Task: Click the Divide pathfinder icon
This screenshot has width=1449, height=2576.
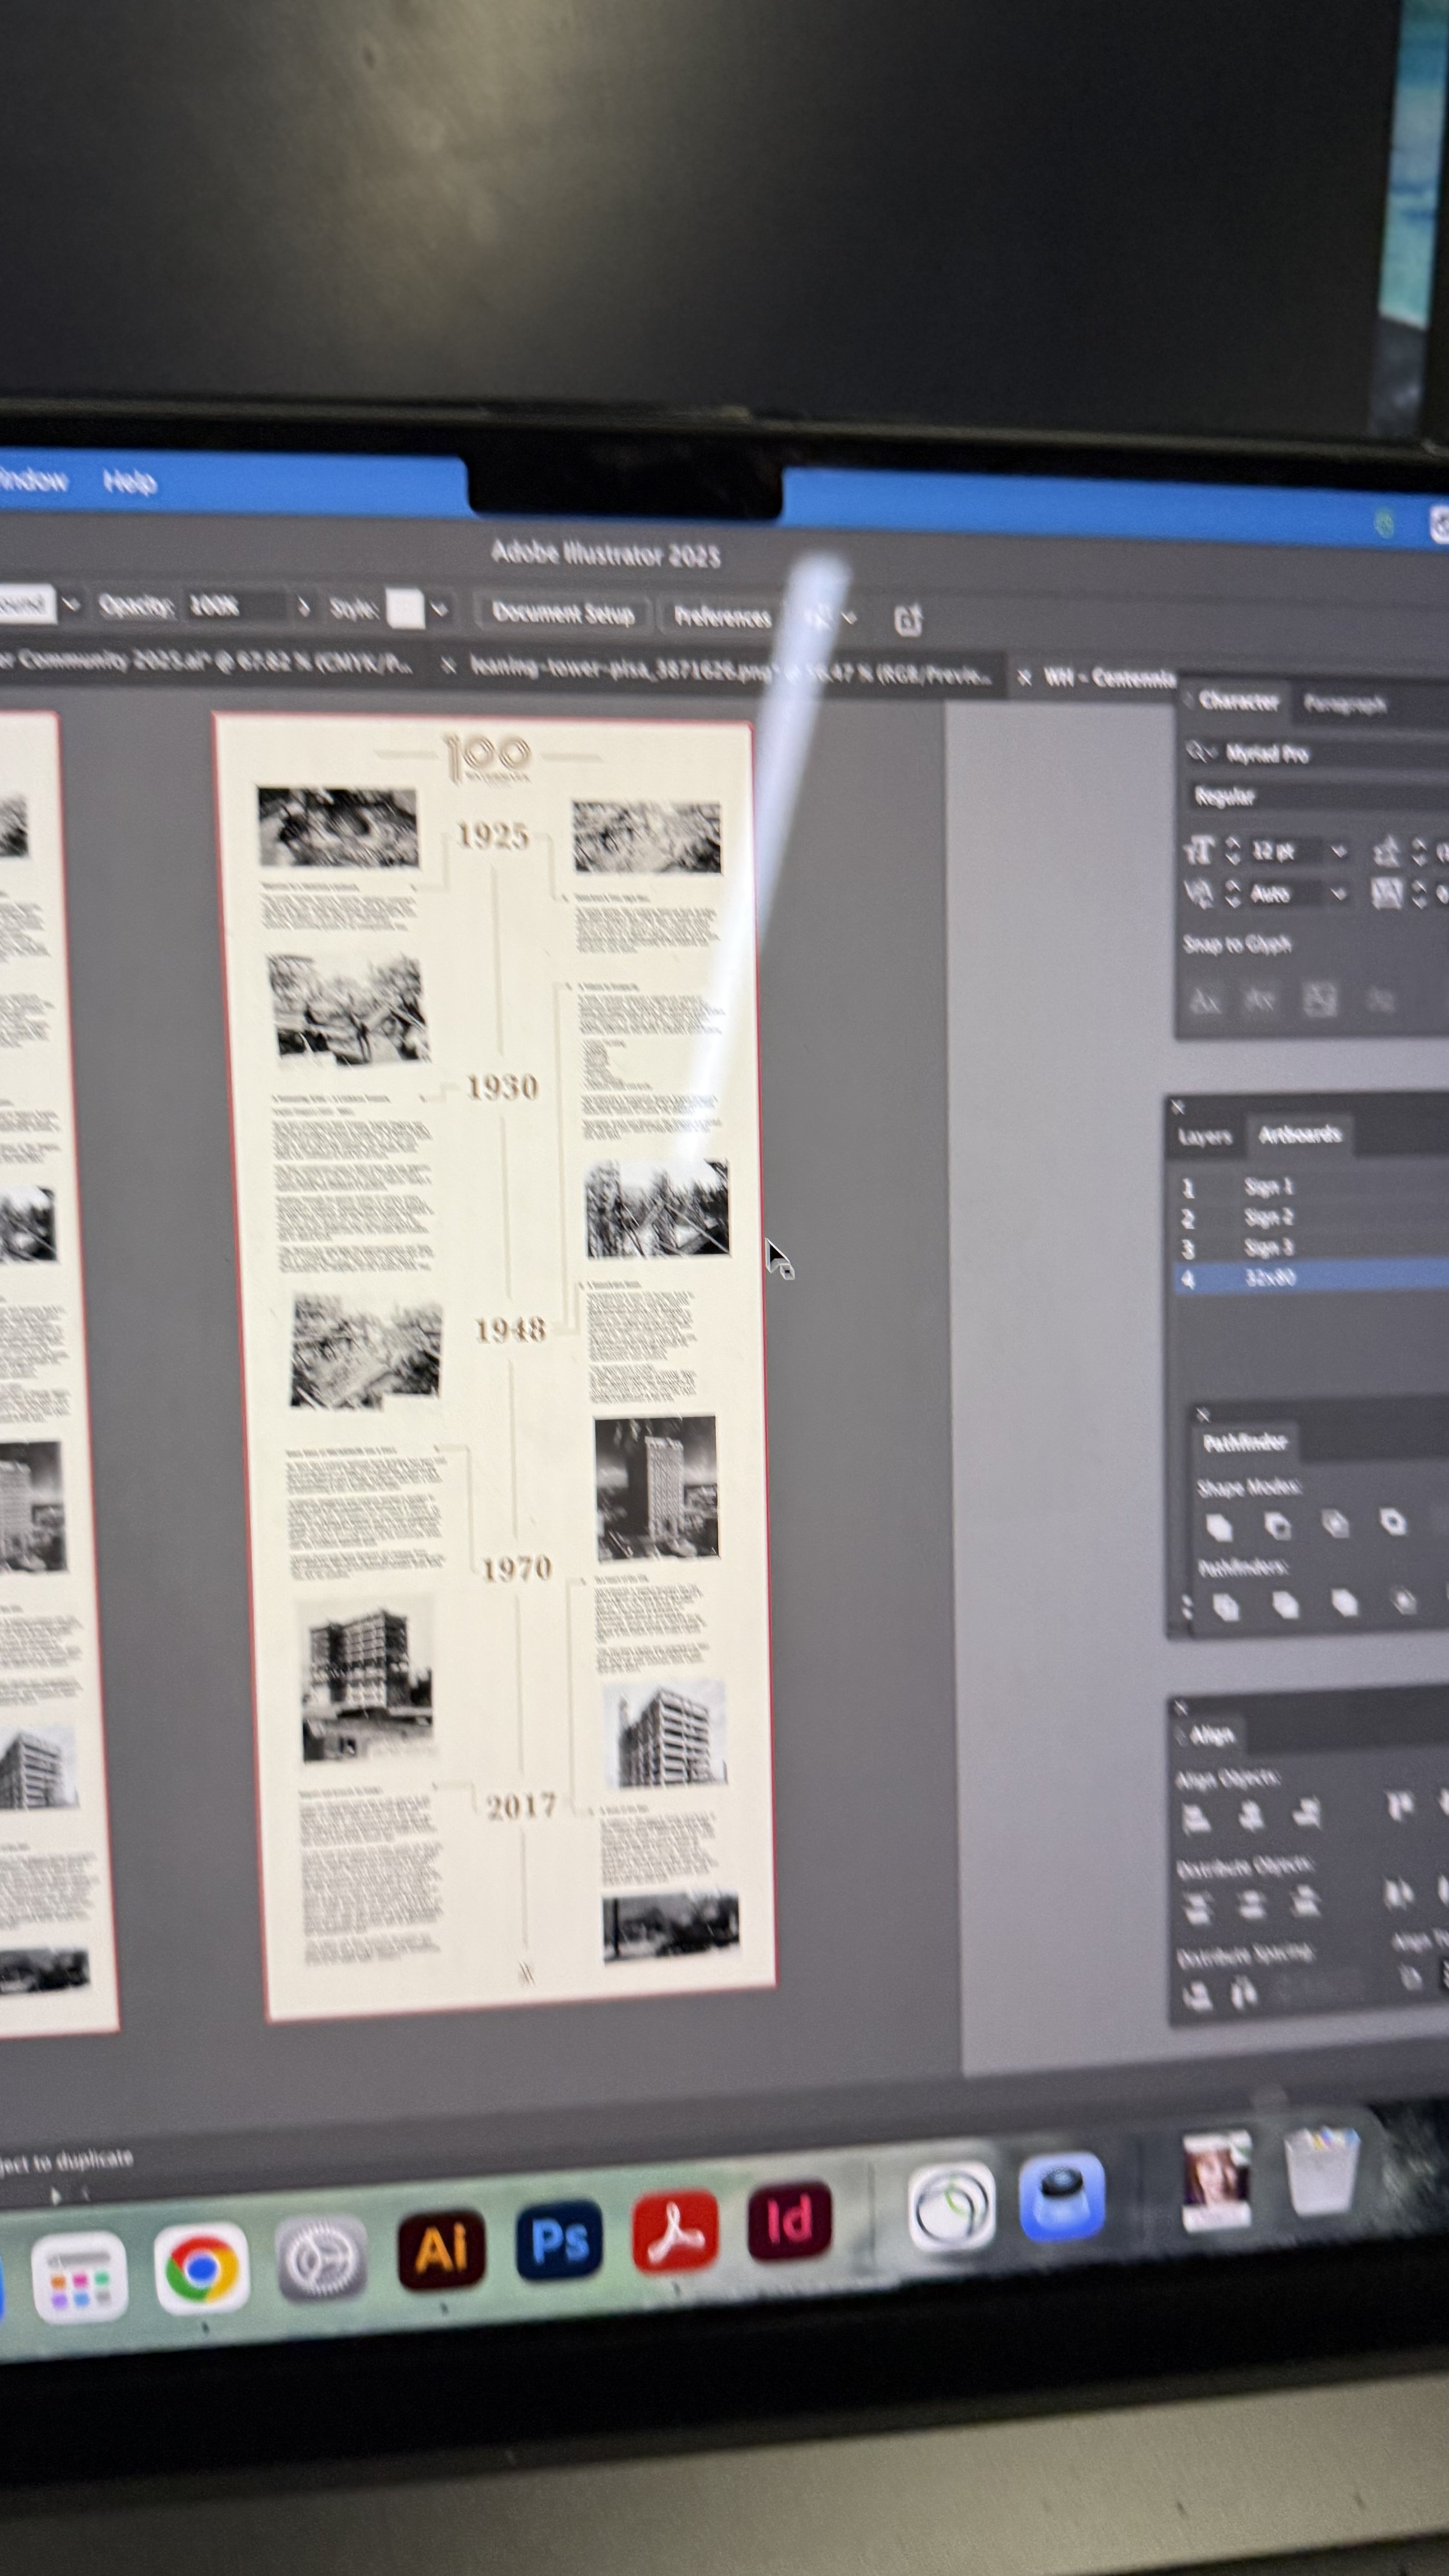Action: (1225, 1607)
